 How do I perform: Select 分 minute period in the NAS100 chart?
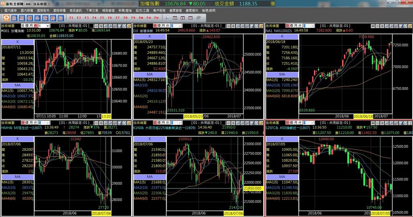(x=300, y=26)
